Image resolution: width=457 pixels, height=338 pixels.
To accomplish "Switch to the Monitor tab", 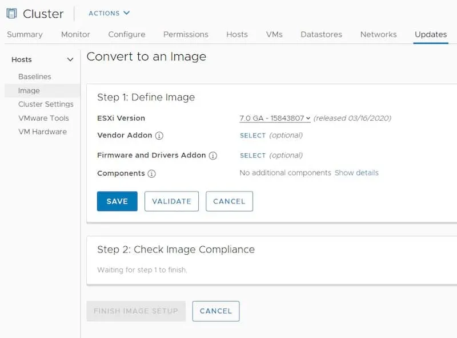I will click(75, 34).
